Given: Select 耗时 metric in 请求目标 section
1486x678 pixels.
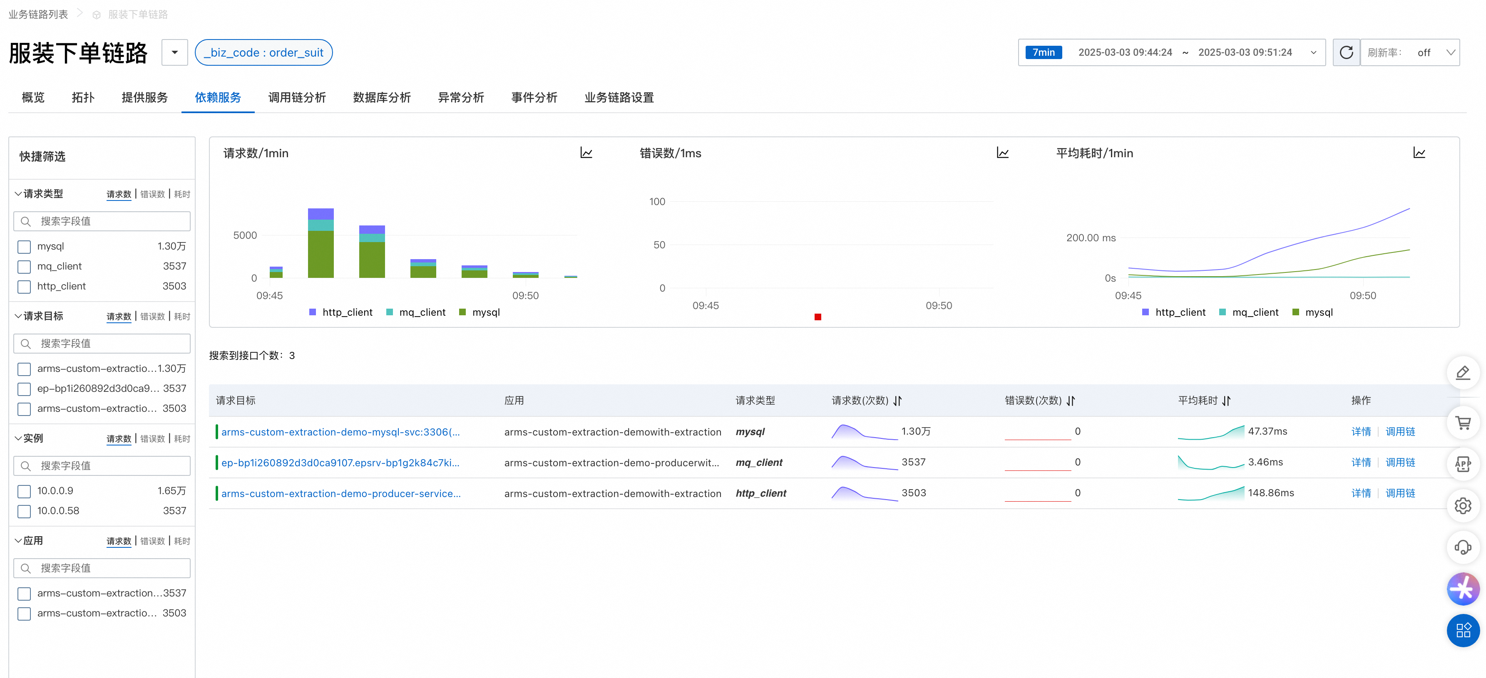Looking at the screenshot, I should [x=182, y=317].
